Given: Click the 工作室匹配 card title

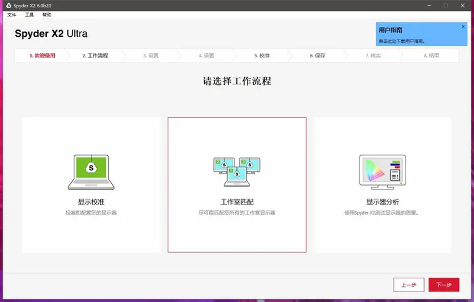Looking at the screenshot, I should click(x=237, y=202).
